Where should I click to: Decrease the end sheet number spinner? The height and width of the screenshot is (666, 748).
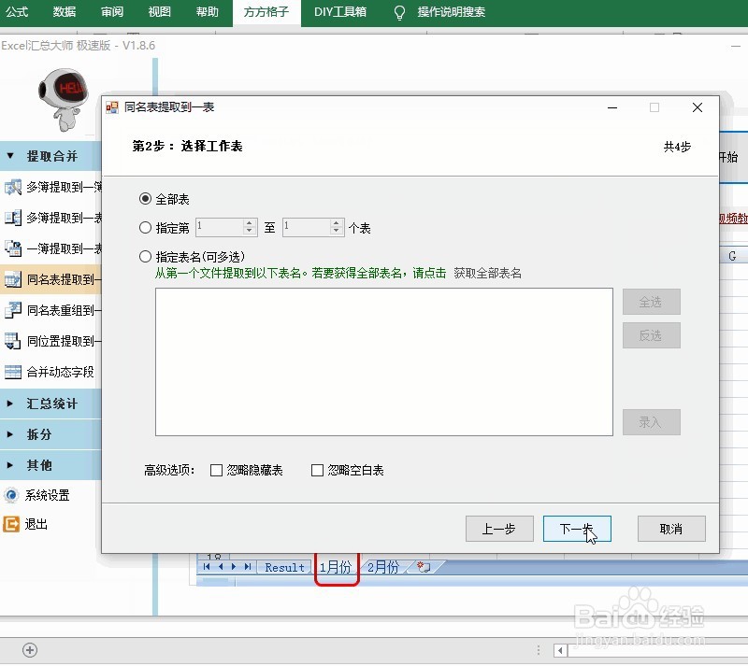tap(337, 232)
